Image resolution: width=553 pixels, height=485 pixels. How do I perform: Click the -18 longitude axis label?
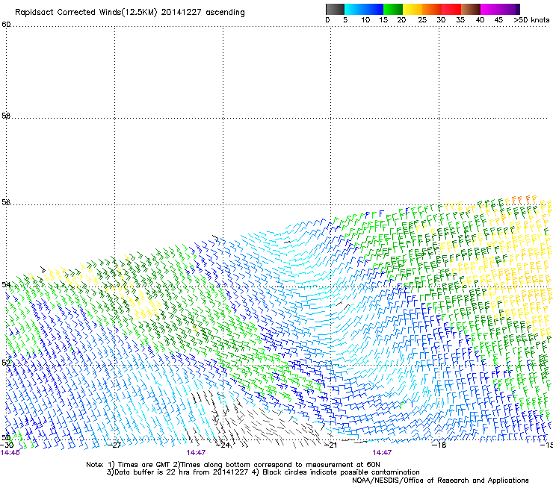tap(439, 445)
